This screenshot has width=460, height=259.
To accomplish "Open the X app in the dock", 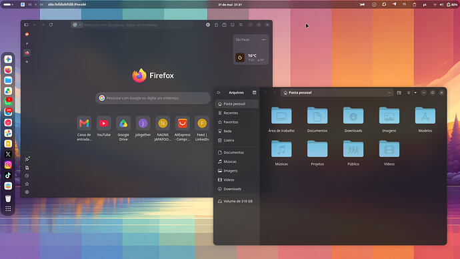I will 8,154.
